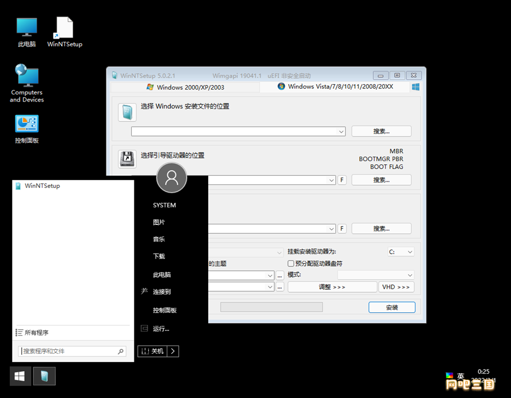Click the progress bar left of 安装
Image resolution: width=511 pixels, height=398 pixels.
coord(272,307)
